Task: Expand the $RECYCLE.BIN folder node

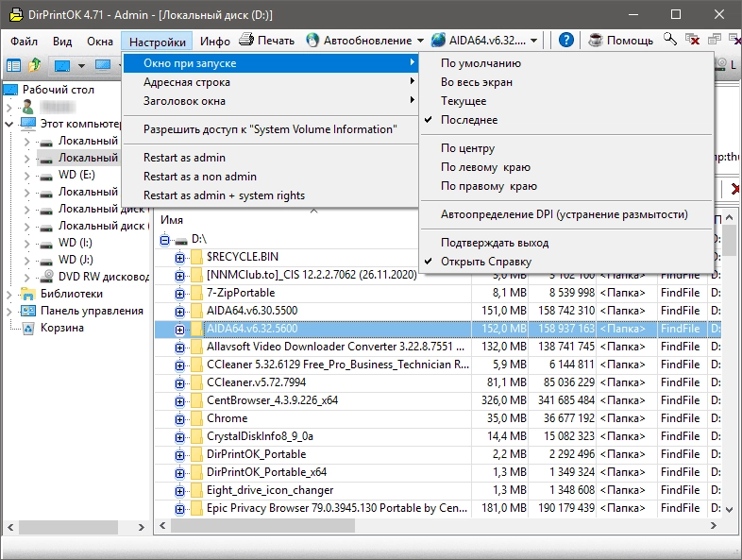Action: 179,258
